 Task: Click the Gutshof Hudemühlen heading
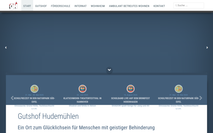coord(48,116)
